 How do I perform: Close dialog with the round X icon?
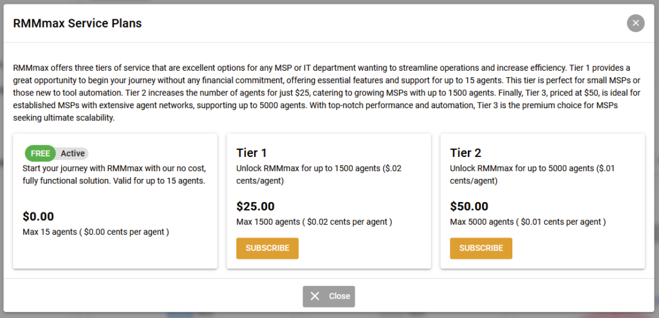(635, 23)
